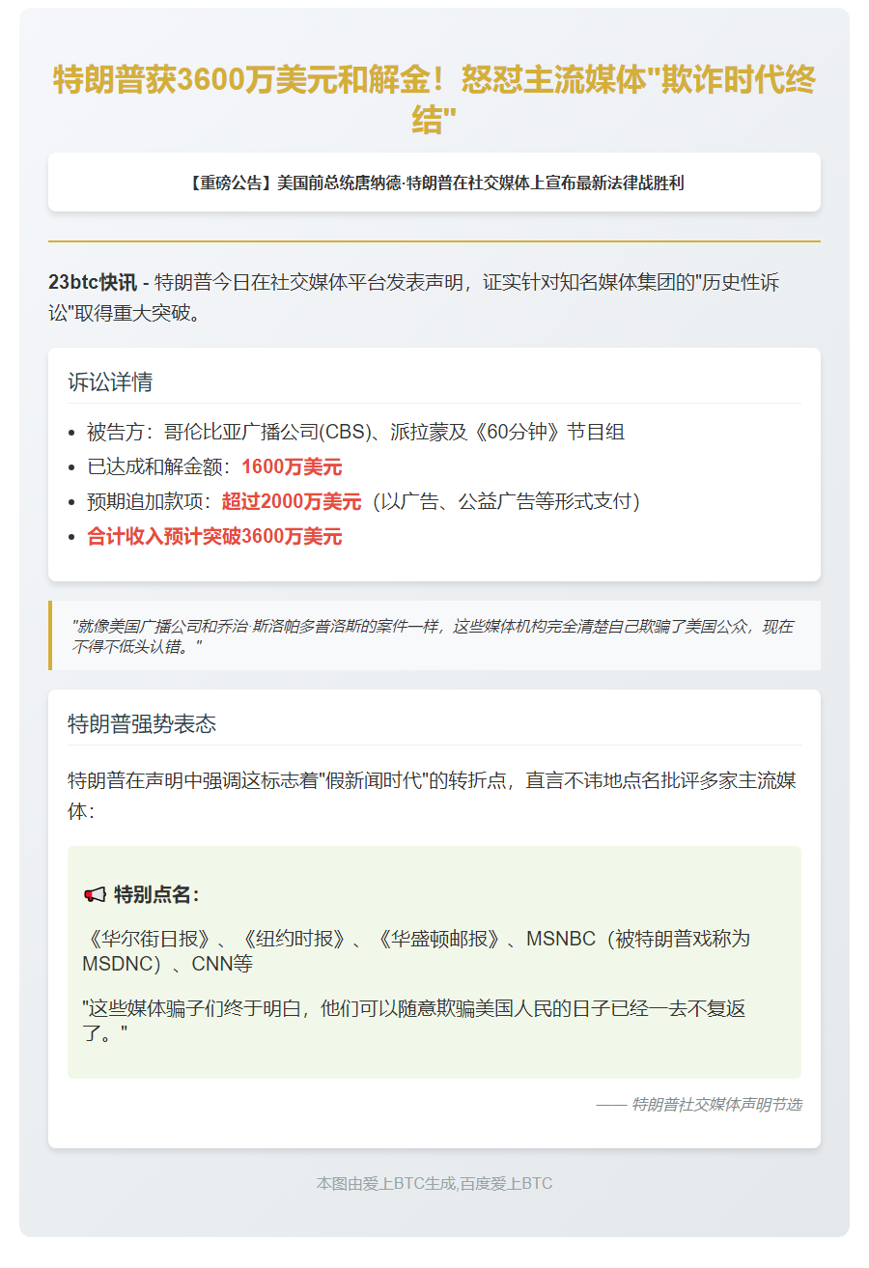Click the bold 特别点名 label
The height and width of the screenshot is (1268, 869).
click(156, 894)
